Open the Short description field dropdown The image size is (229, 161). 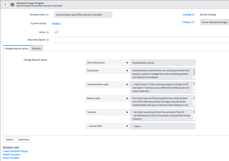pos(108,63)
